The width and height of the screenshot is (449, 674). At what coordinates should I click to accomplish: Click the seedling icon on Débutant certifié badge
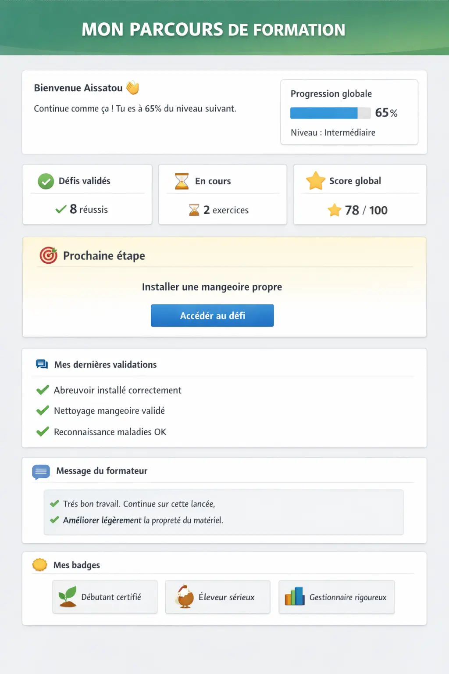68,597
